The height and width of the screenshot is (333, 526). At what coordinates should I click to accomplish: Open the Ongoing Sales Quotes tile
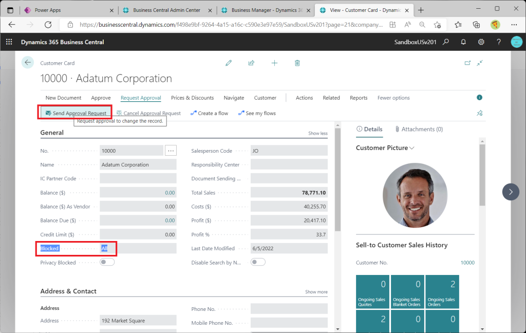coord(372,292)
